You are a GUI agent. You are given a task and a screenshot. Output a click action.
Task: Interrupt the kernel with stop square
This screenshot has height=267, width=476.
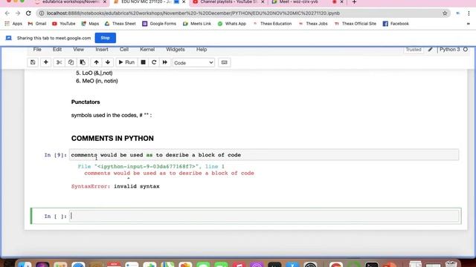(143, 62)
